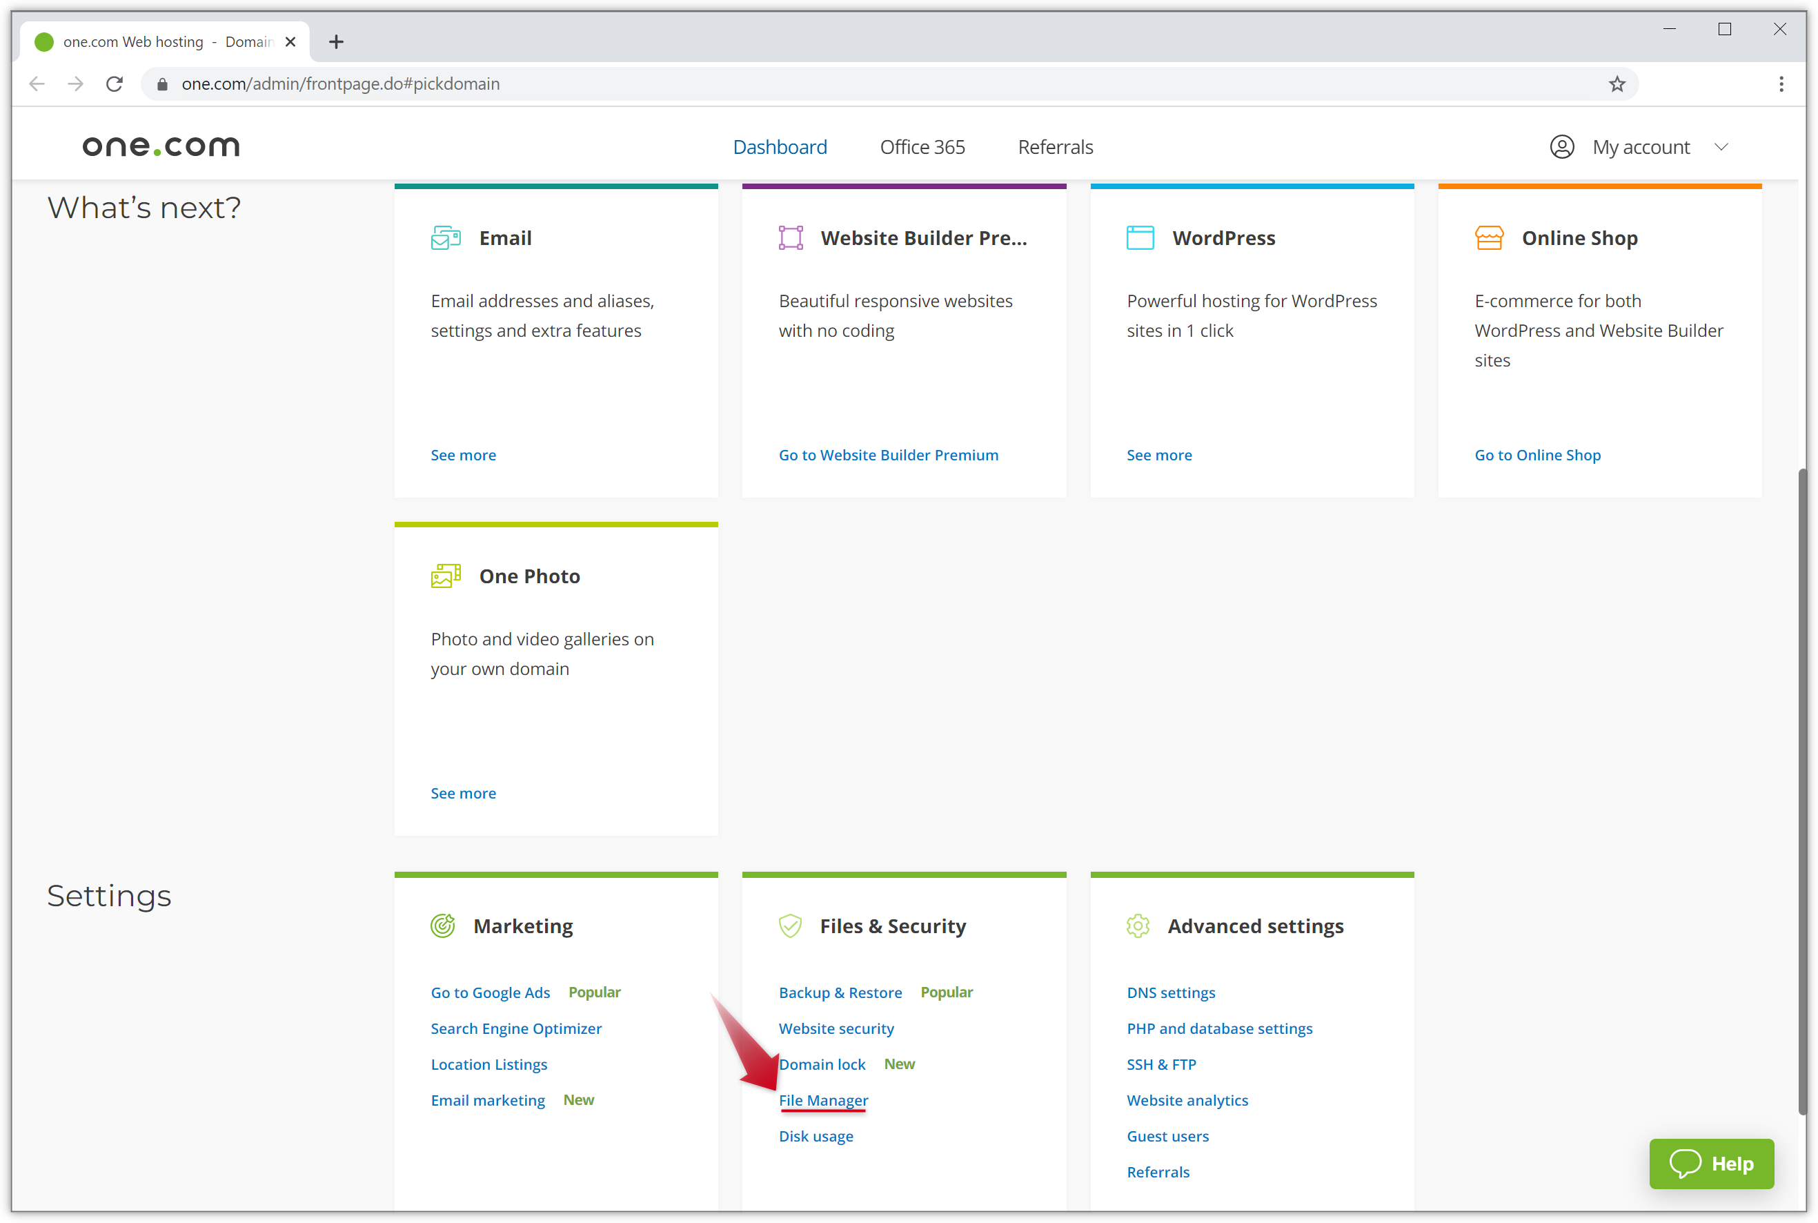Open File Manager link
This screenshot has width=1818, height=1223.
pos(822,1100)
